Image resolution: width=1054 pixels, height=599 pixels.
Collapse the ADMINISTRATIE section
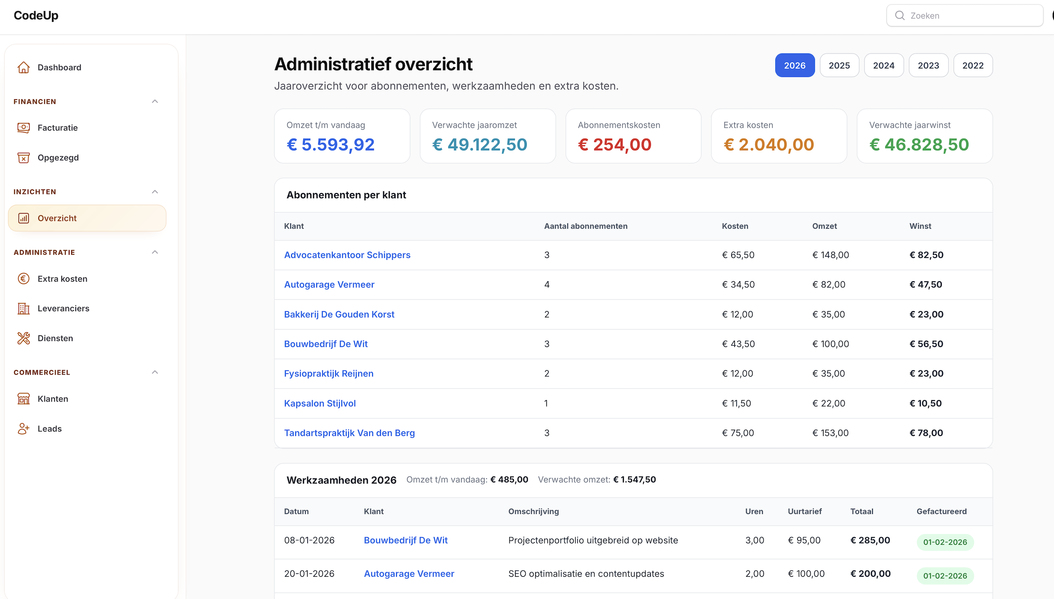(155, 252)
